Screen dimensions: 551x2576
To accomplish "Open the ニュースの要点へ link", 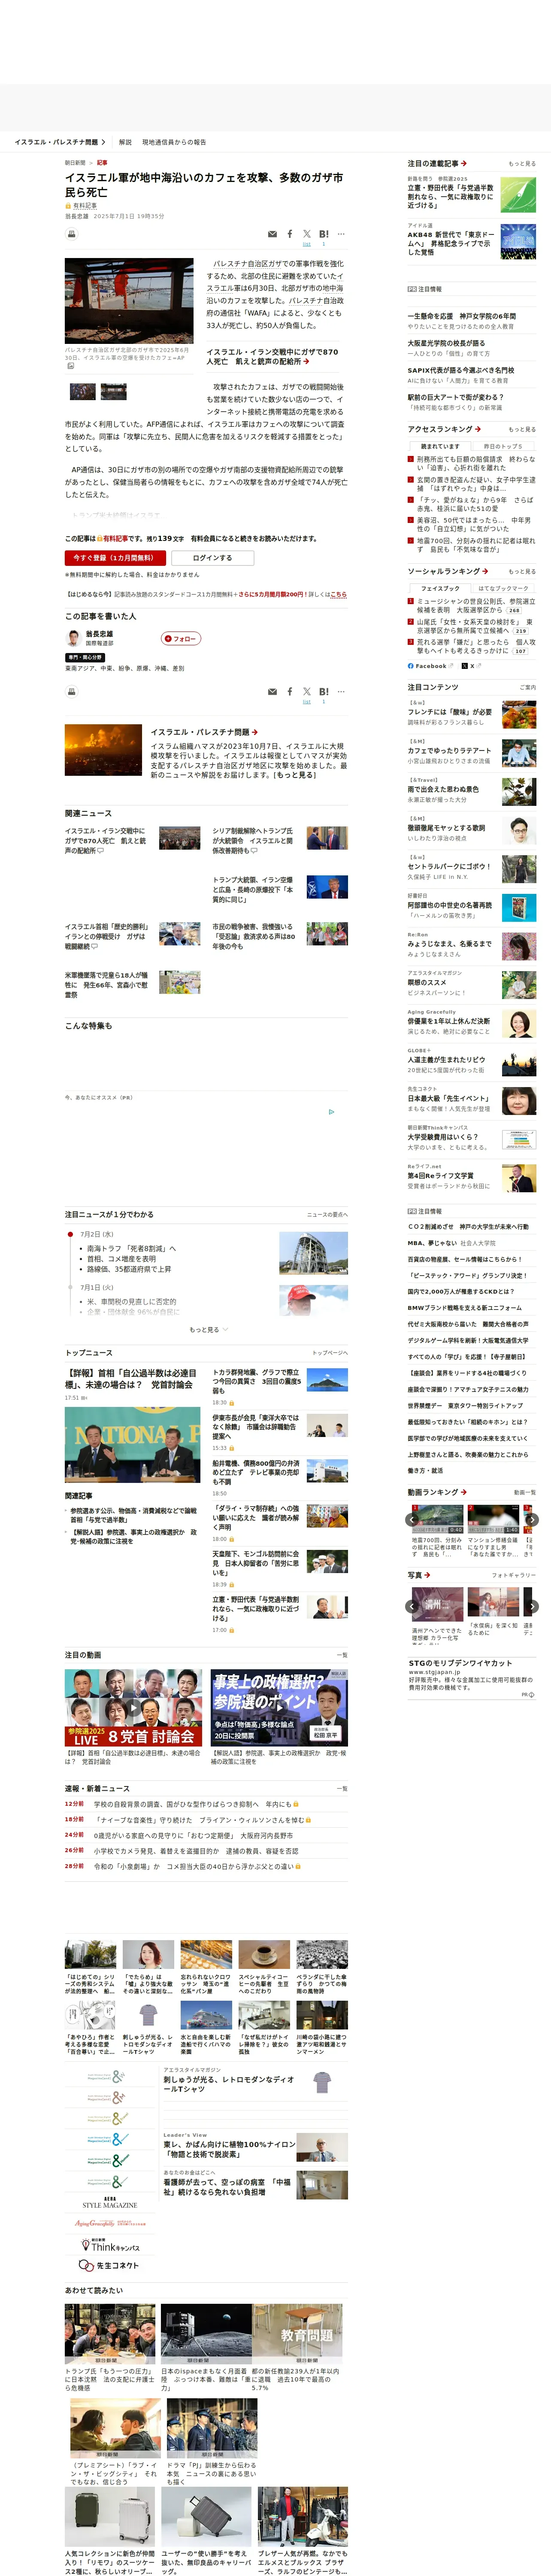I will click(x=327, y=1215).
